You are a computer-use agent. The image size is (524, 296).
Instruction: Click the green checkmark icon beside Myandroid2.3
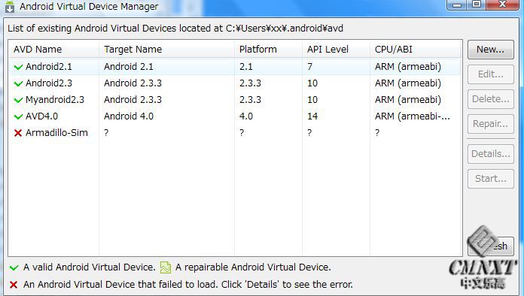click(x=18, y=100)
